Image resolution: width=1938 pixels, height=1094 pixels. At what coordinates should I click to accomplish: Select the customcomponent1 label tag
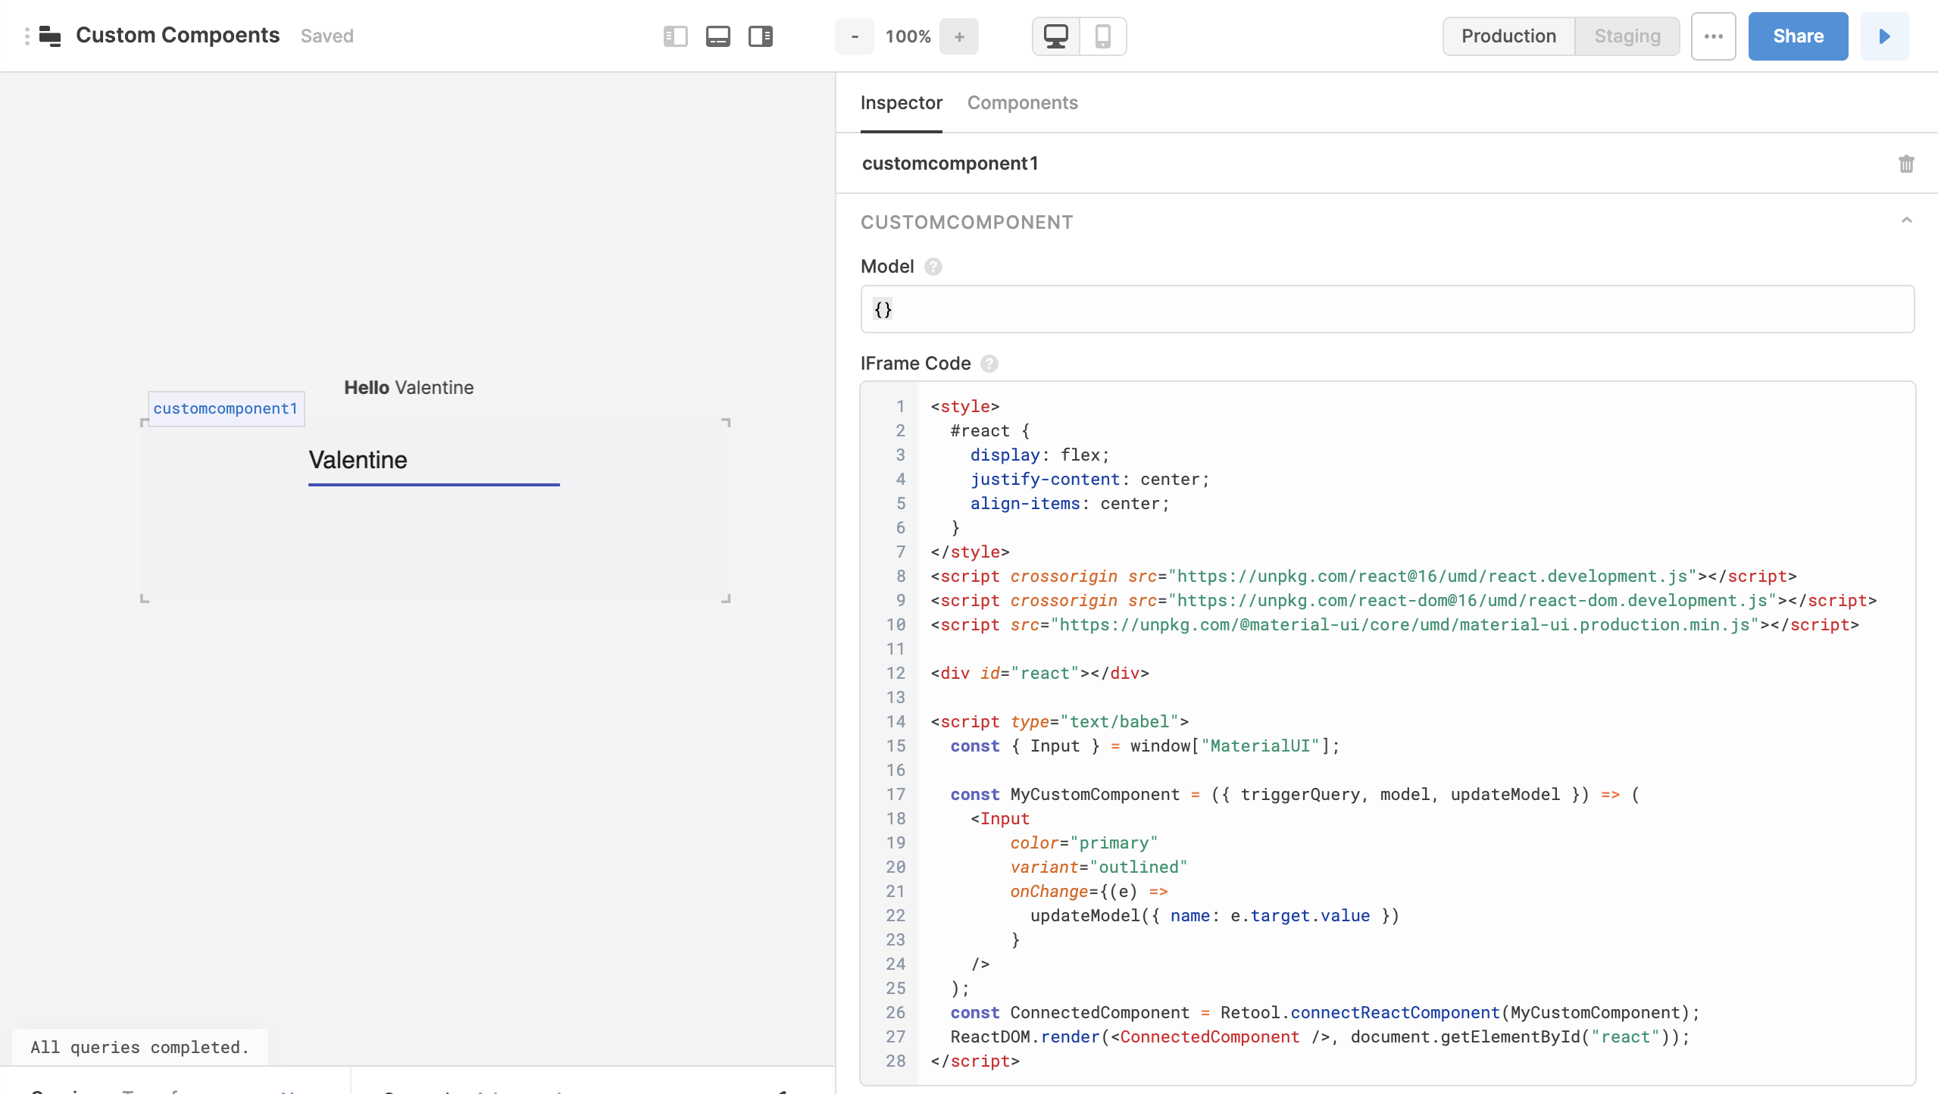pos(226,409)
